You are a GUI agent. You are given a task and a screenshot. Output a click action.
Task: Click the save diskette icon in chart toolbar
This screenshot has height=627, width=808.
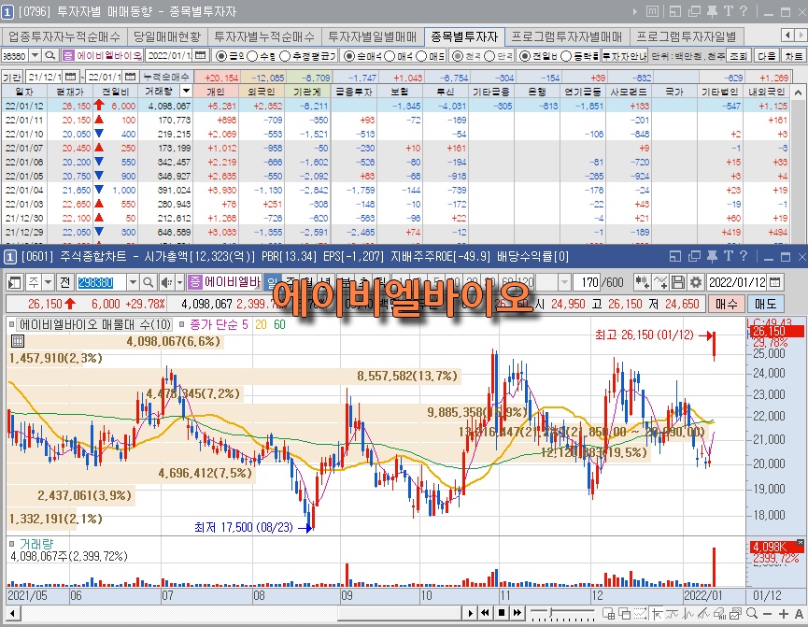click(678, 282)
